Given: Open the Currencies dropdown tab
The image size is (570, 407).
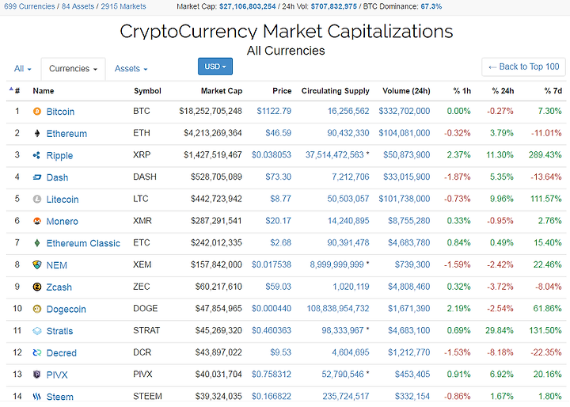Looking at the screenshot, I should [x=73, y=68].
